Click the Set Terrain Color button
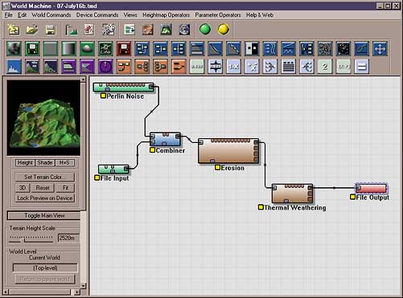The image size is (403, 298). point(45,177)
